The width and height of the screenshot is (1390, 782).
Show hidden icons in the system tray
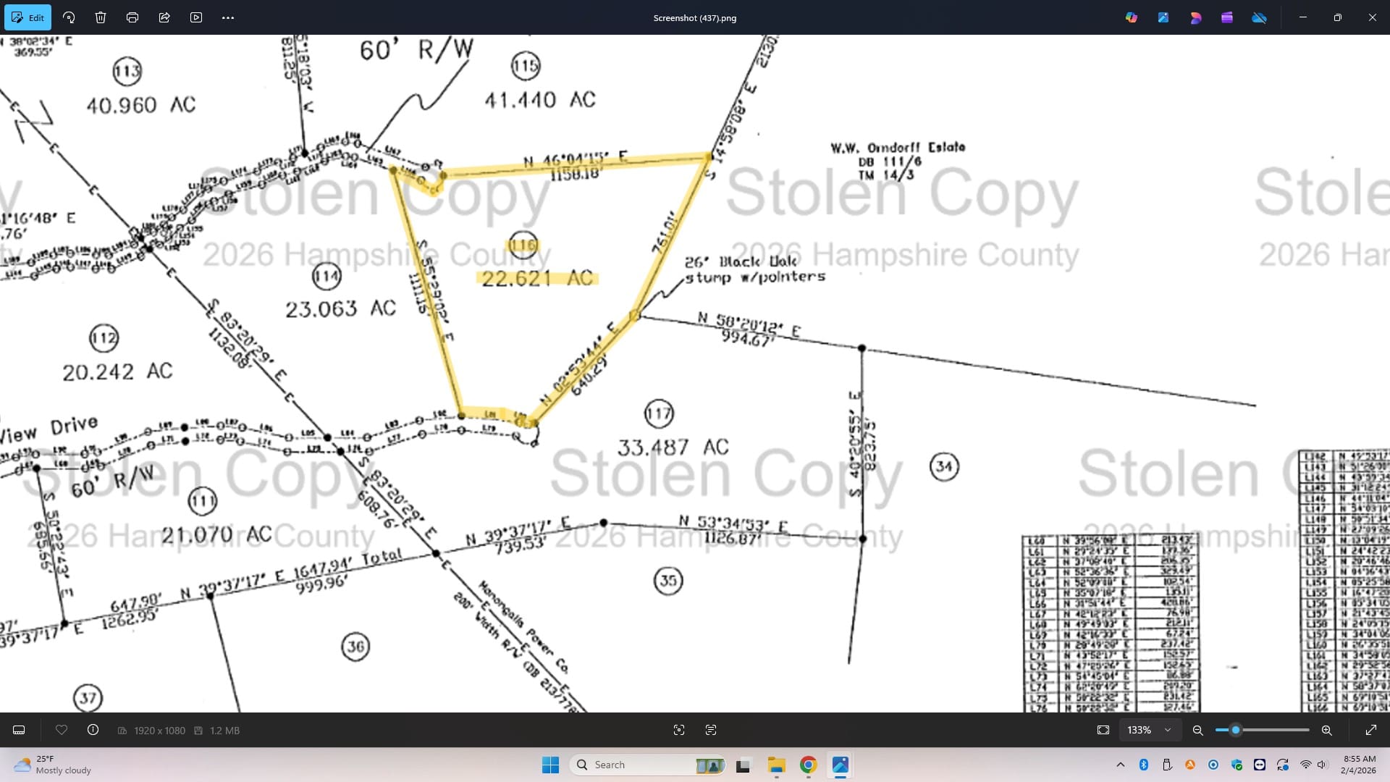(x=1121, y=765)
